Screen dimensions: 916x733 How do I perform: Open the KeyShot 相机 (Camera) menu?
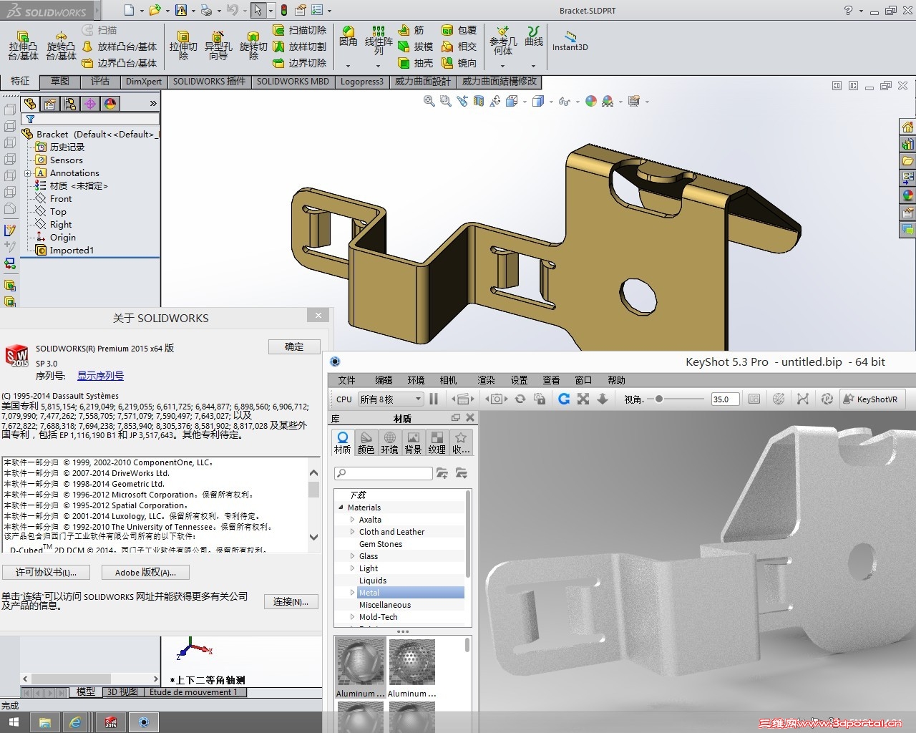point(449,380)
